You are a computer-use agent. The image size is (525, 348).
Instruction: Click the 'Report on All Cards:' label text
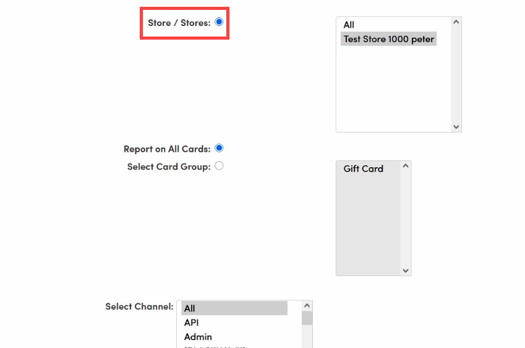[167, 149]
